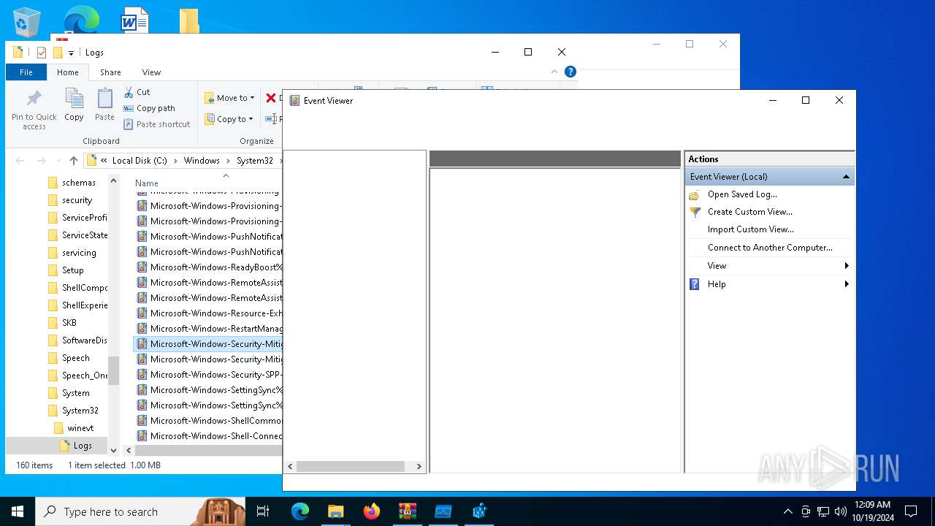Click the network tray icon
This screenshot has height=526, width=935.
coord(823,511)
